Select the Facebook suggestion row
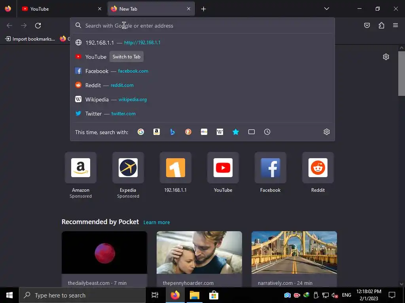 point(202,71)
